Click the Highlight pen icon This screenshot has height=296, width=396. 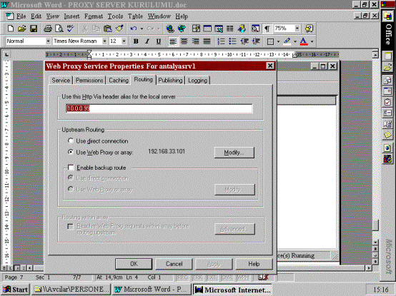pyautogui.click(x=287, y=41)
